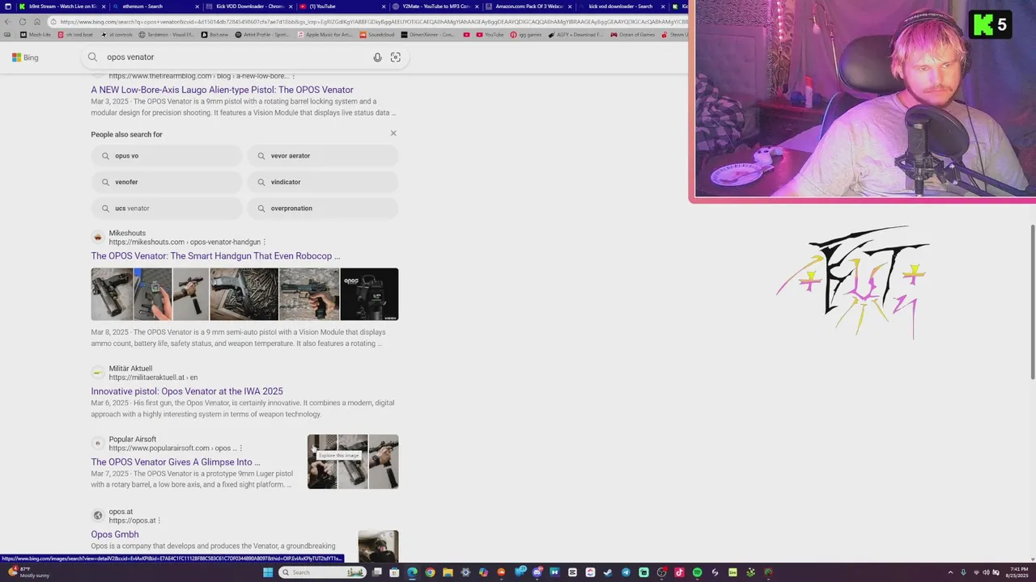
Task: Open the Opos Gmbh result link
Action: tap(115, 534)
